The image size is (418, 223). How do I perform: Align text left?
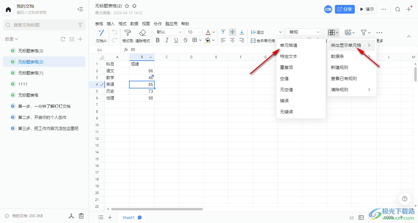pos(223,40)
